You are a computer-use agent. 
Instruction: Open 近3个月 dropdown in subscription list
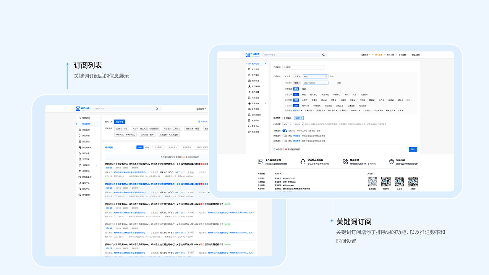click(x=159, y=147)
